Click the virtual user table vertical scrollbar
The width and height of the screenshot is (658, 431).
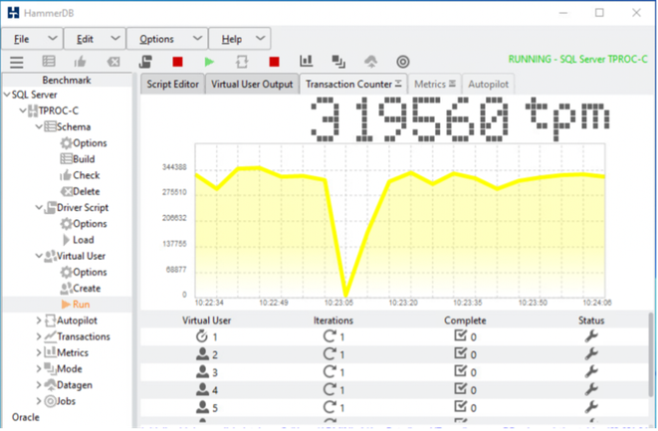coord(651,354)
